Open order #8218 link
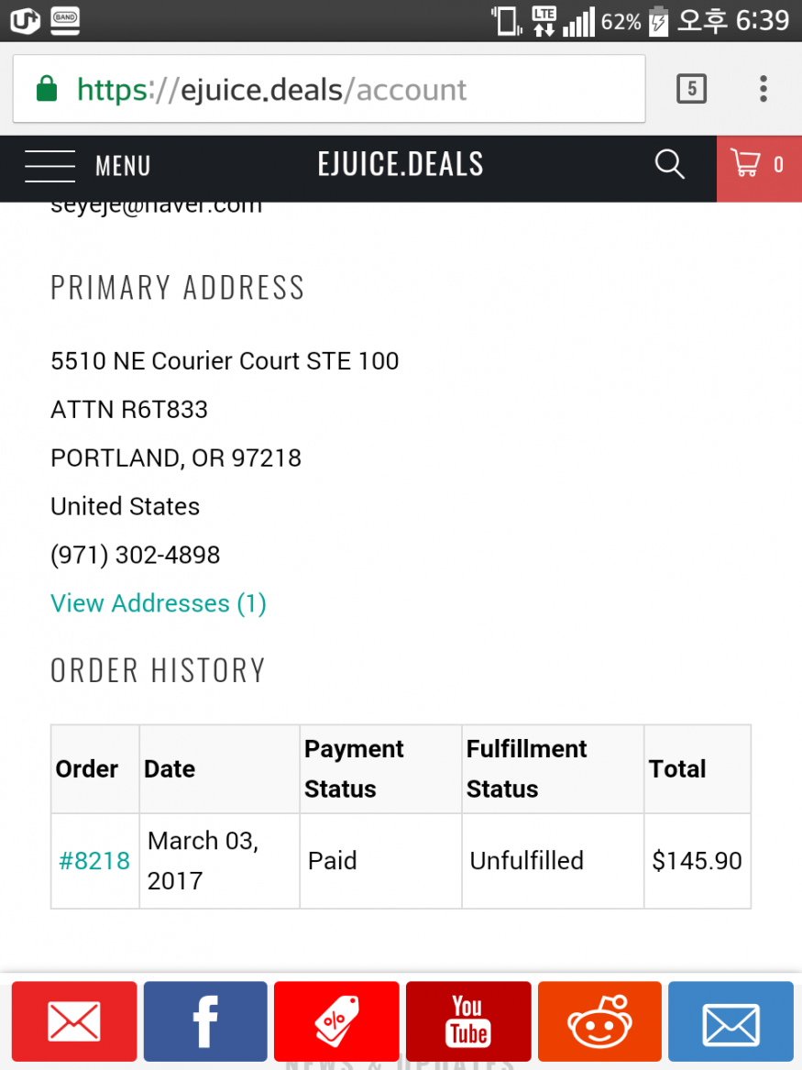The image size is (802, 1070). [94, 861]
